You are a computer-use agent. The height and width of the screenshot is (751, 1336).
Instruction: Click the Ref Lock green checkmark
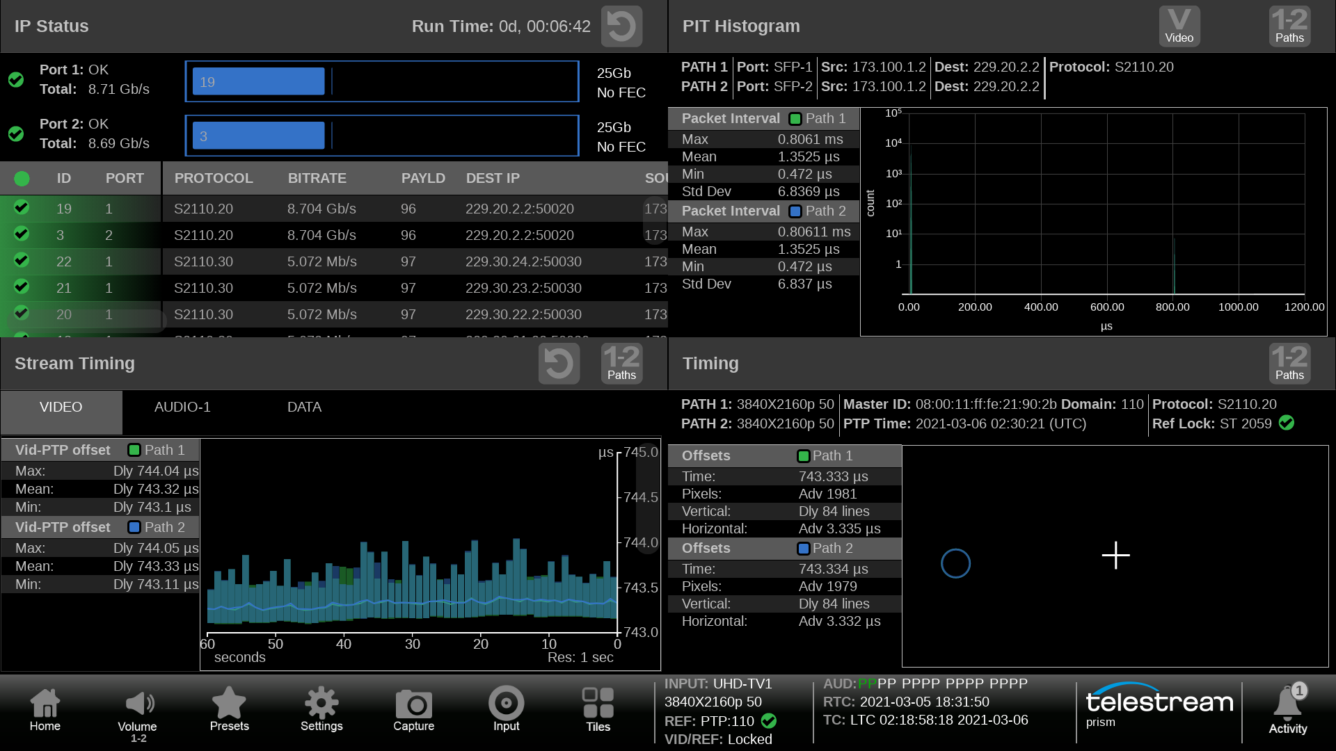click(x=1287, y=423)
